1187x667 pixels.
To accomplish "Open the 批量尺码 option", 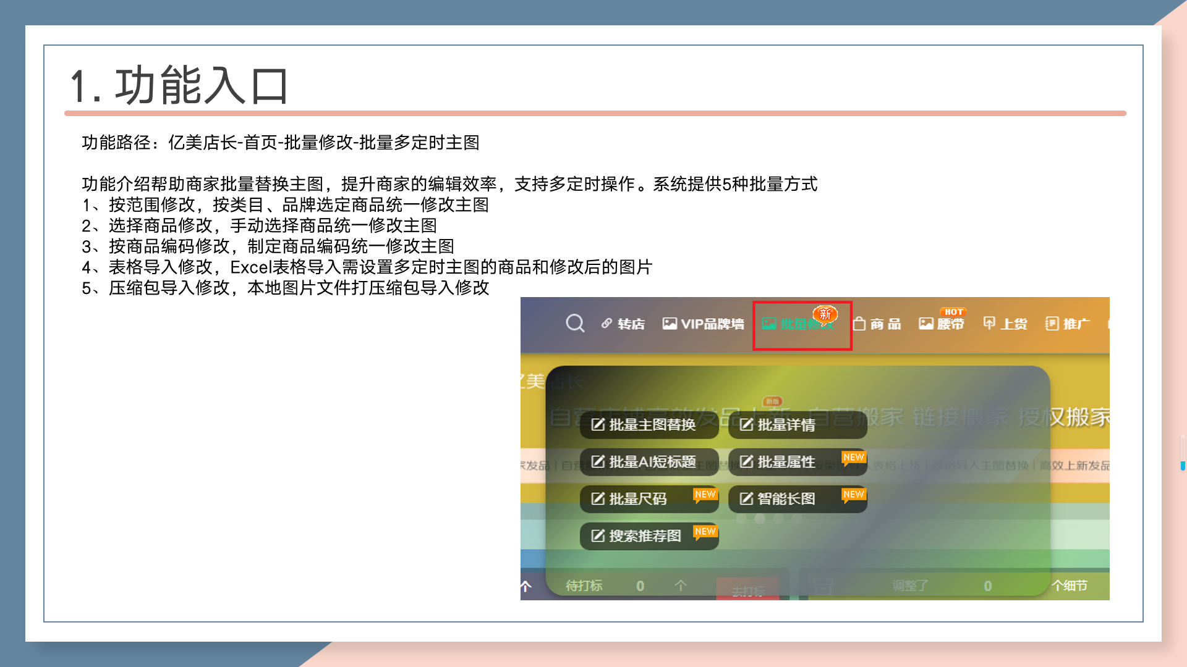I will tap(649, 499).
